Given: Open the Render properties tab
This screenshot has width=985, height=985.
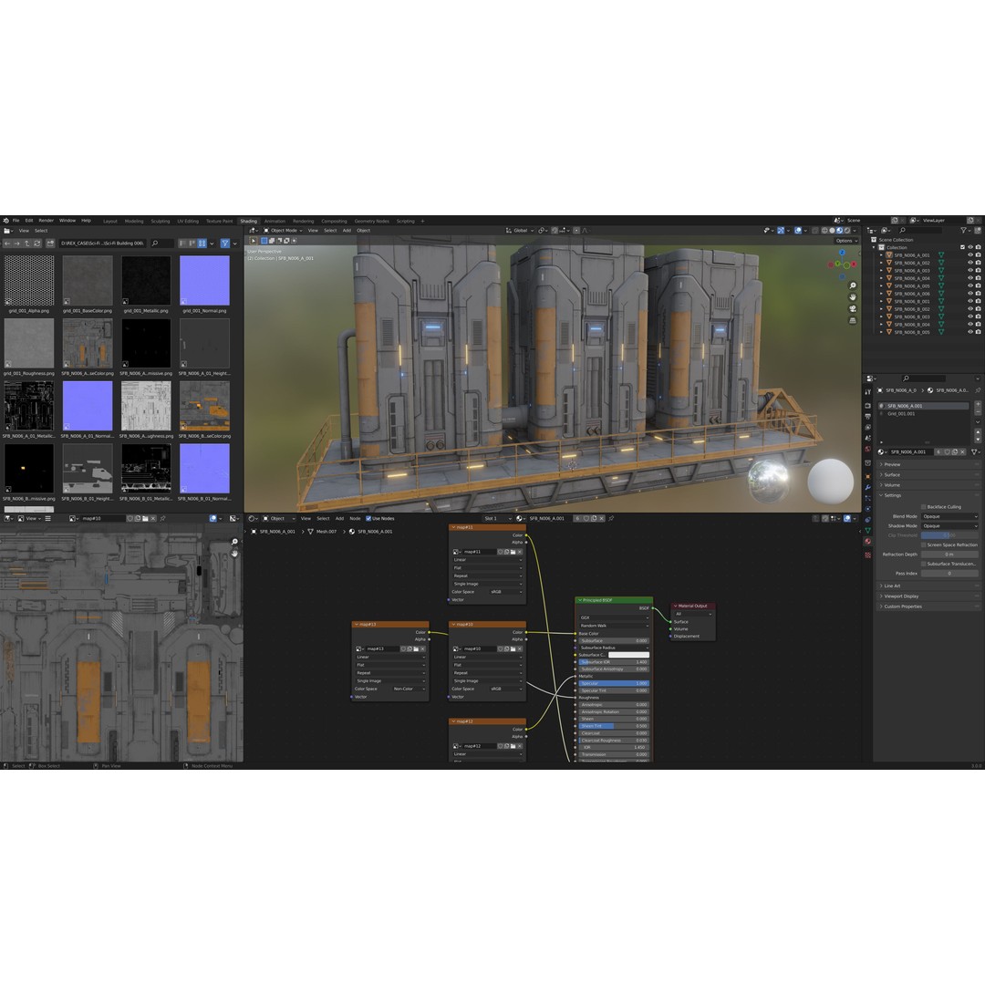Looking at the screenshot, I should pos(867,406).
